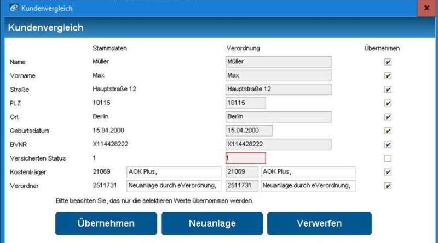Click the Stammdaten Verordner number 2511731

pyautogui.click(x=105, y=185)
